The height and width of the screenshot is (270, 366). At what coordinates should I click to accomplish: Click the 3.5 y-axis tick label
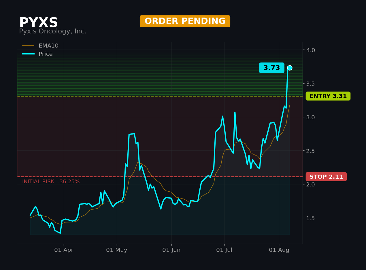pos(311,84)
